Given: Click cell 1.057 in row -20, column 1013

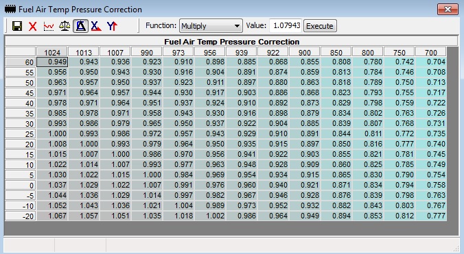Looking at the screenshot, I should click(x=84, y=216).
